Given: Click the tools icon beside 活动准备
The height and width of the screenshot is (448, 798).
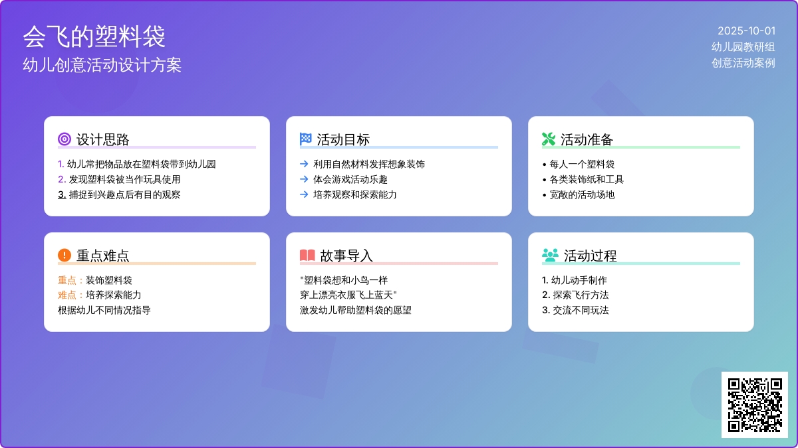Looking at the screenshot, I should point(549,139).
